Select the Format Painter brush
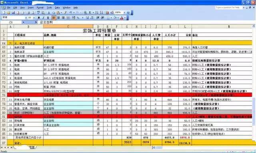The width and height of the screenshot is (256, 153). click(x=65, y=12)
